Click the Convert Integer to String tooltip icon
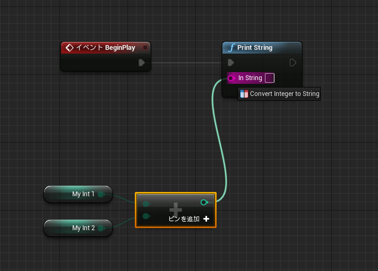This screenshot has width=378, height=271. 244,94
